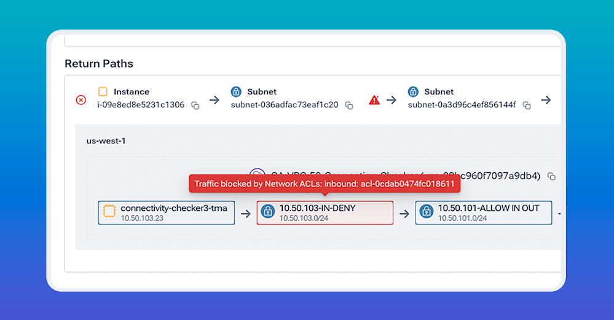Click lock icon of subnet-0a3d96c4ef856144f
The height and width of the screenshot is (320, 614).
tap(413, 91)
